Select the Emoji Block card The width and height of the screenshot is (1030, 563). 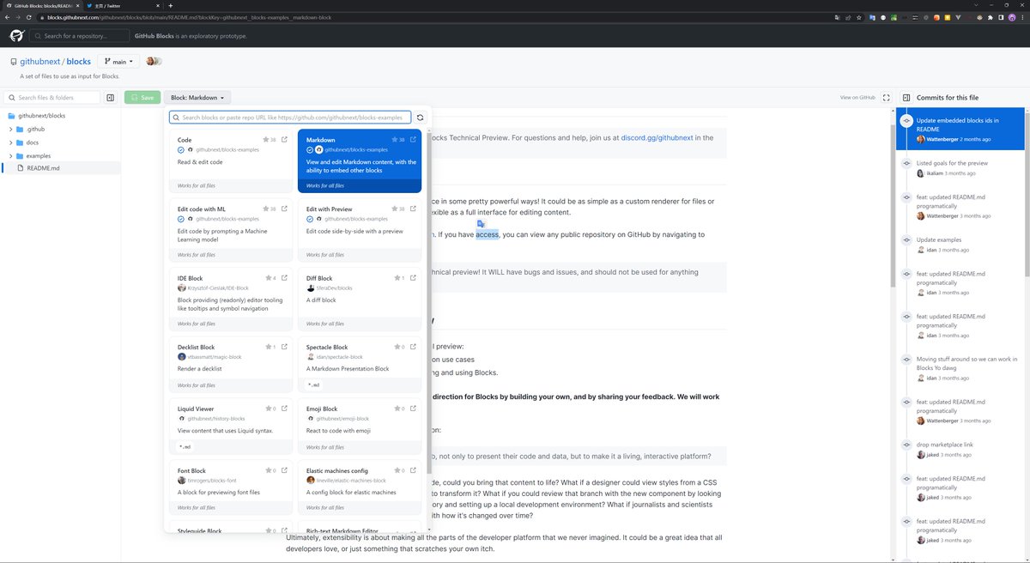pyautogui.click(x=360, y=427)
